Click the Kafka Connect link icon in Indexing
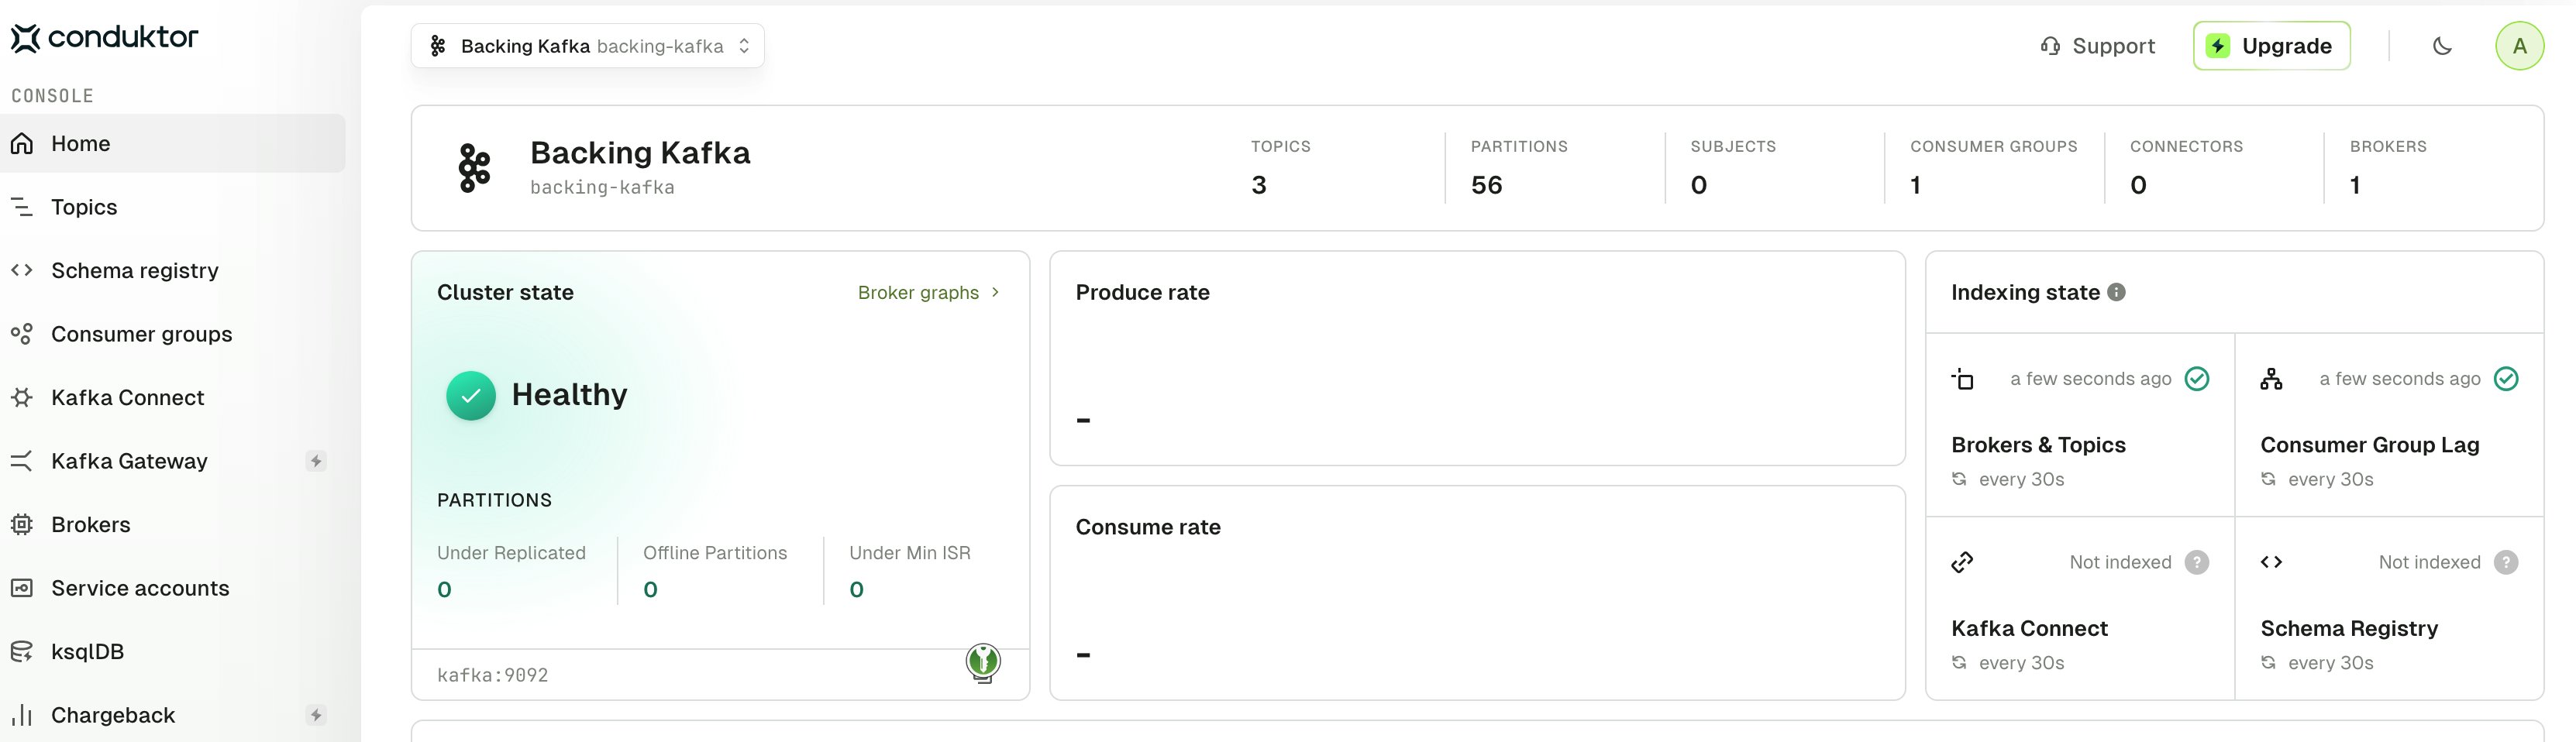Image resolution: width=2576 pixels, height=742 pixels. tap(1963, 562)
